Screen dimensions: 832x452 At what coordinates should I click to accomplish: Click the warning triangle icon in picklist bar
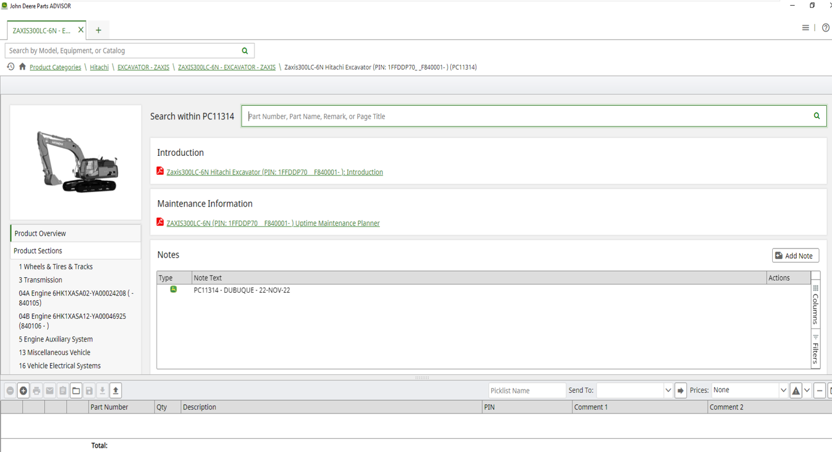796,390
